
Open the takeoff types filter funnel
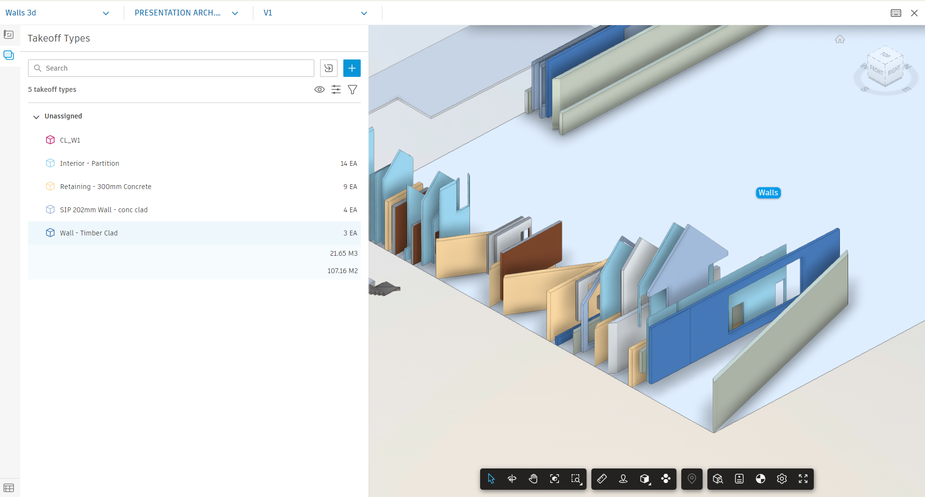point(352,89)
